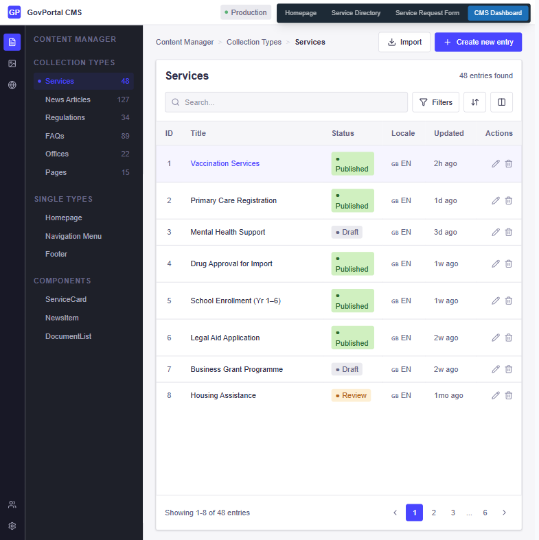Edit the School Enrollment entry
The width and height of the screenshot is (539, 540).
coord(496,301)
